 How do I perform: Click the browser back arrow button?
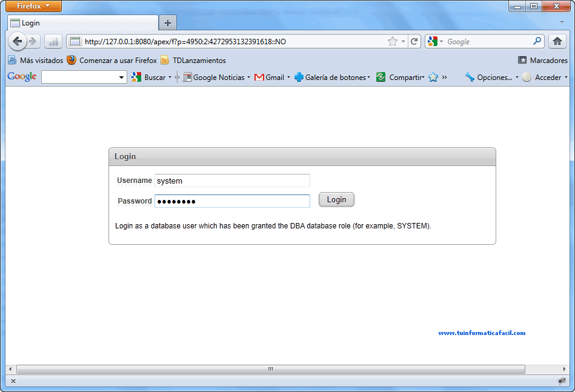coord(17,42)
